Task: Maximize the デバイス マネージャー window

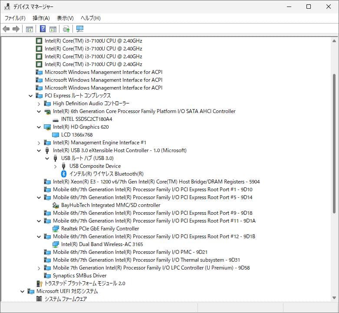Action: coord(309,7)
